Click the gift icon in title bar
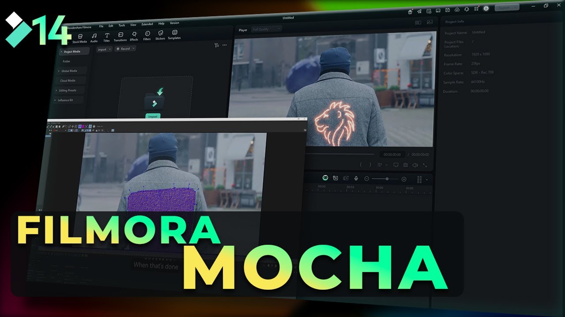This screenshot has width=565, height=317. coord(411,11)
